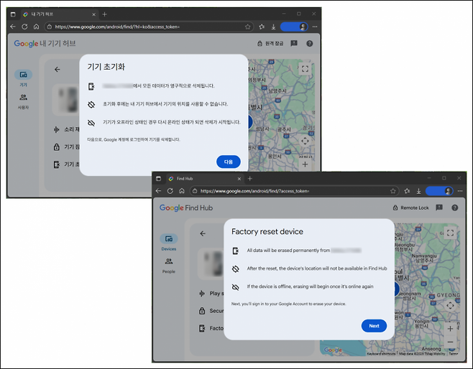The height and width of the screenshot is (369, 473).
Task: Open 사용자 in the Korean sidebar
Action: (23, 101)
